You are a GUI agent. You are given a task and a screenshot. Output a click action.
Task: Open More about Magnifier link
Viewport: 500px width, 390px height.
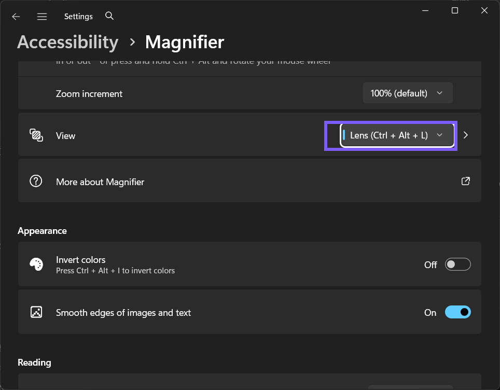(249, 181)
